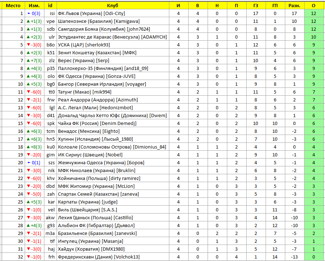Click the "Клуб" column header
Image resolution: width=325 pixels, height=261 pixels.
pyautogui.click(x=113, y=6)
